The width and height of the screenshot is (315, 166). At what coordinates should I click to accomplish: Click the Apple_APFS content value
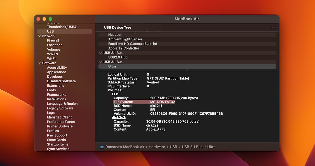[x=156, y=129]
